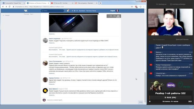Image resolution: width=194 pixels, height=109 pixels.
Task: Select page 107 in pagination
Action: (x=118, y=16)
